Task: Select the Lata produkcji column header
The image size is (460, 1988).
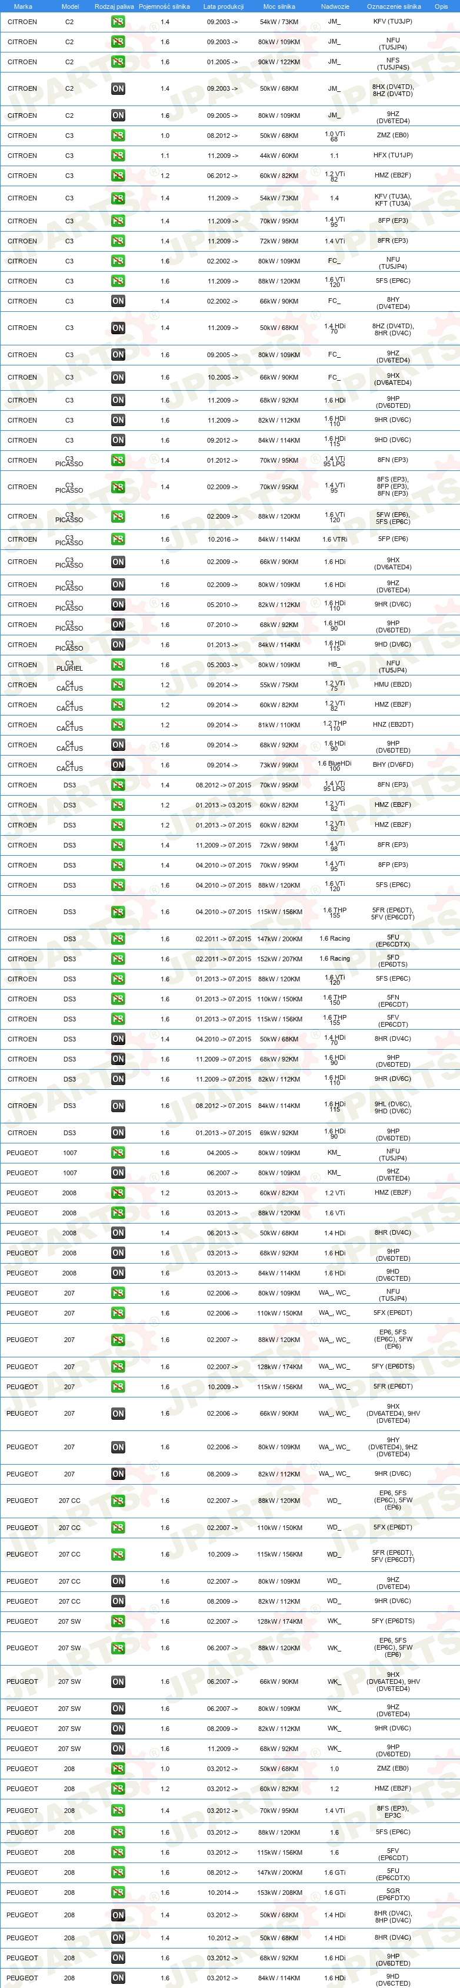Action: pos(224,6)
